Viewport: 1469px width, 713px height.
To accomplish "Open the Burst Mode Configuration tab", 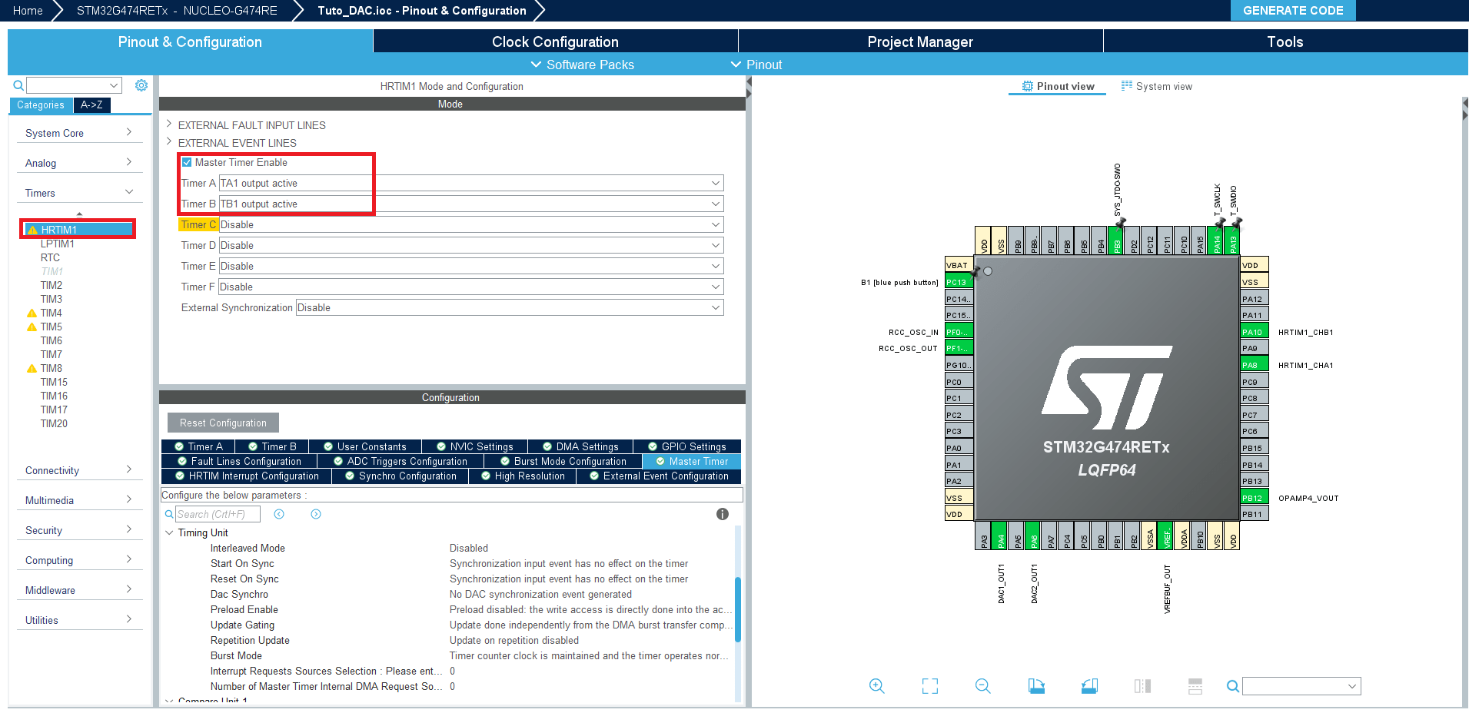I will click(563, 461).
